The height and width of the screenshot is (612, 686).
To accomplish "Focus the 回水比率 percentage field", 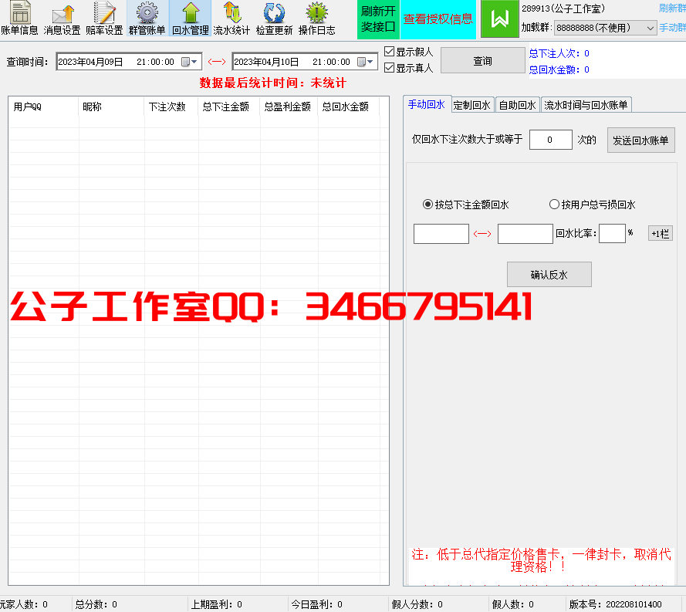I will point(612,233).
